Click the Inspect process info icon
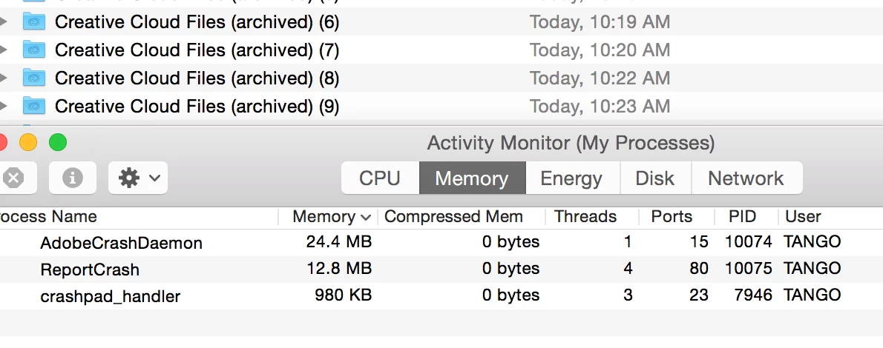This screenshot has height=348, width=883. [x=72, y=178]
